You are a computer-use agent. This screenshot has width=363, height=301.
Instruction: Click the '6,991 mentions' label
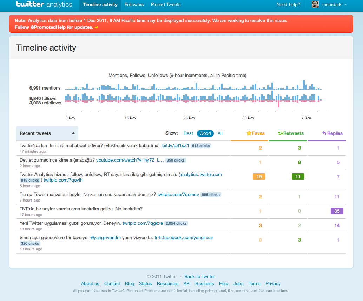(x=45, y=88)
